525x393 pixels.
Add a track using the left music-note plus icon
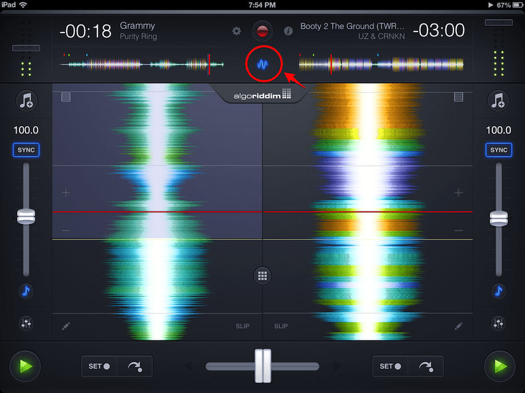coord(26,101)
